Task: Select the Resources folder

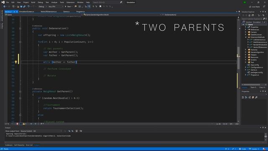Action: point(254,57)
